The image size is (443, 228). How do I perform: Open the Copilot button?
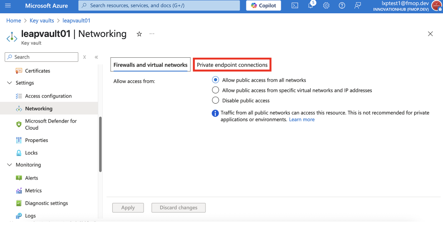263,6
